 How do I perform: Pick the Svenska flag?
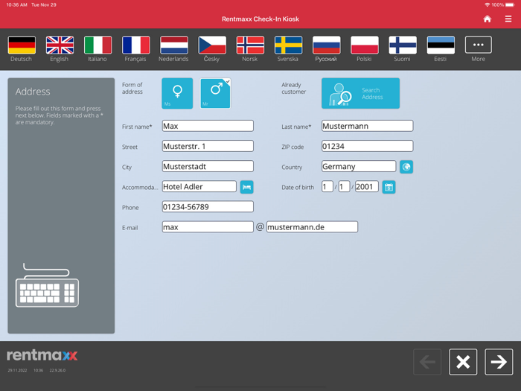point(288,45)
